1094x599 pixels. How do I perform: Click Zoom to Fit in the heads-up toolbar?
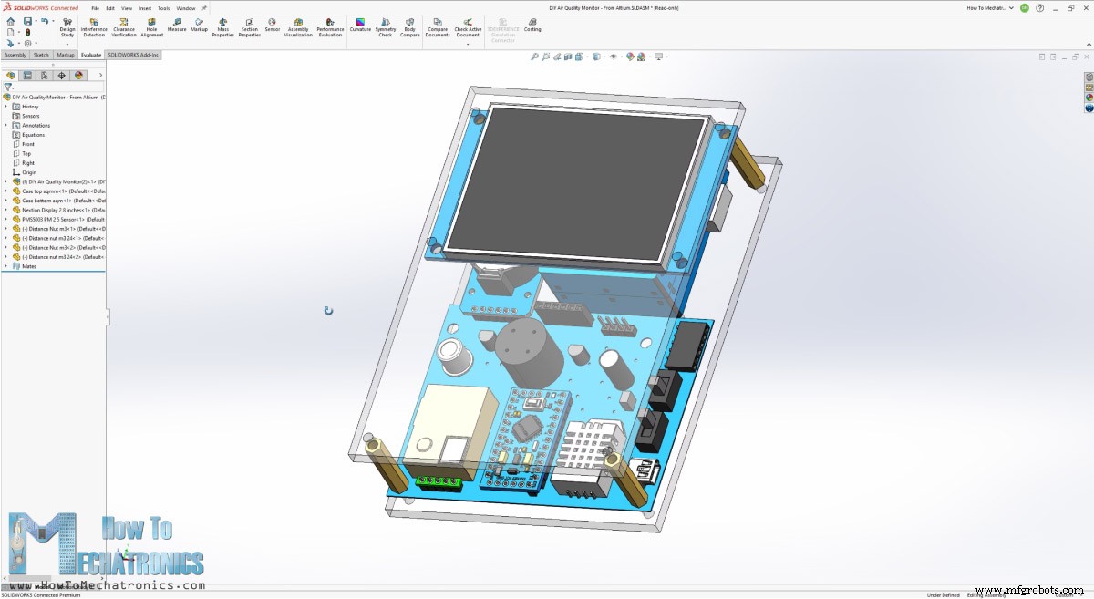535,57
